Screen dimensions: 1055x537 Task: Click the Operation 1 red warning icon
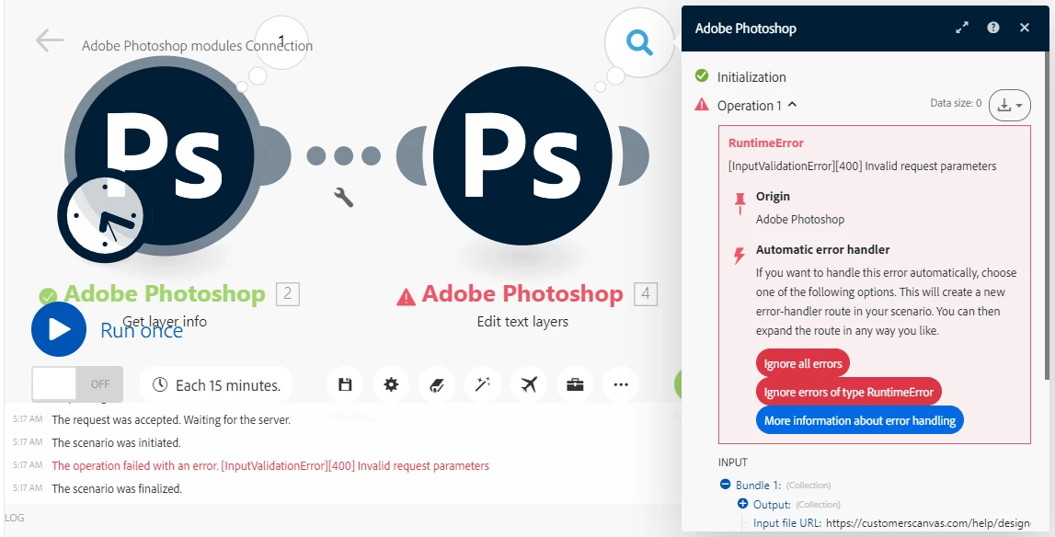(702, 104)
